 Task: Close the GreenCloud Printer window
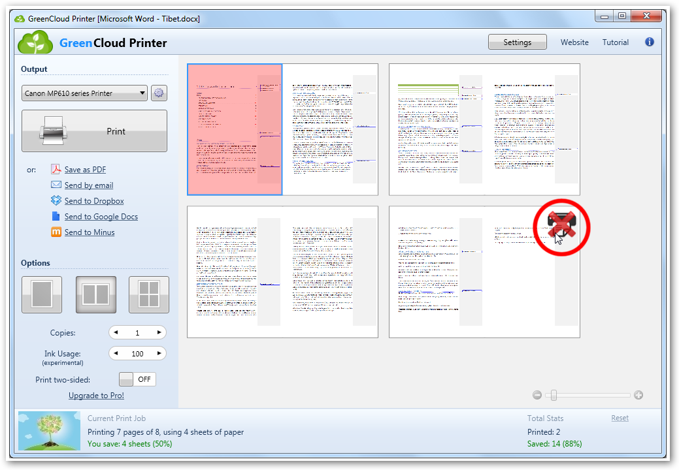[646, 16]
